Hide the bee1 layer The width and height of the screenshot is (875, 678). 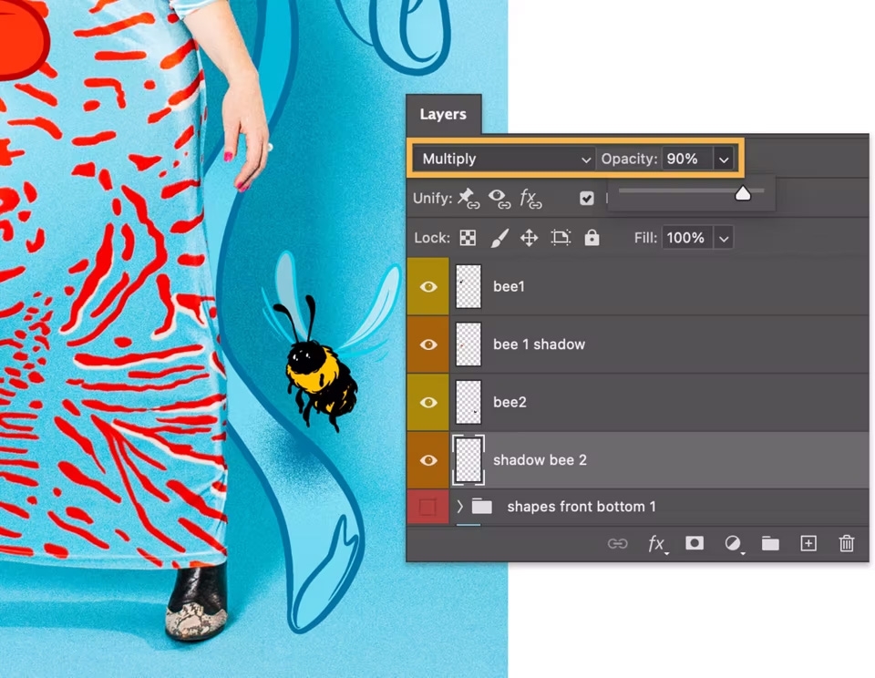[x=427, y=286]
